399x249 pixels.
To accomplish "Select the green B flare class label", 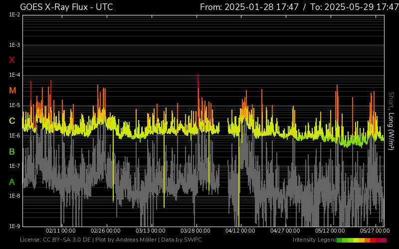I will click(x=12, y=151).
